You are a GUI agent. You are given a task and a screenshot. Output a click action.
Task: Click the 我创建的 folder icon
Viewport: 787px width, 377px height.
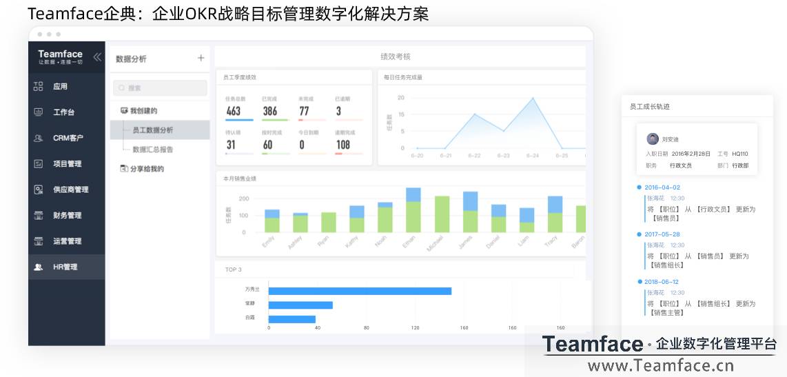(124, 110)
